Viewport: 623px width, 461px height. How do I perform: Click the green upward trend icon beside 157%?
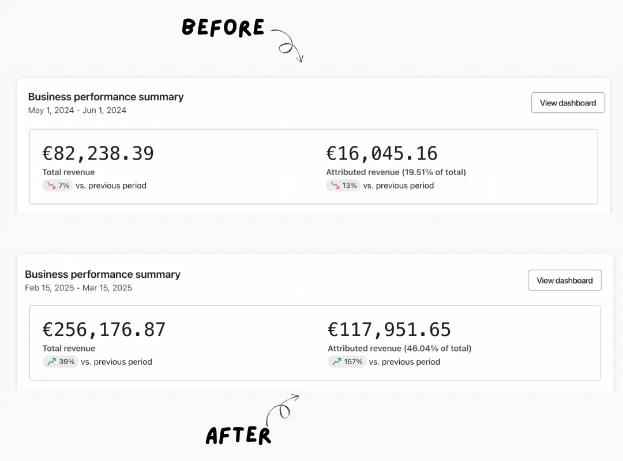pos(337,362)
